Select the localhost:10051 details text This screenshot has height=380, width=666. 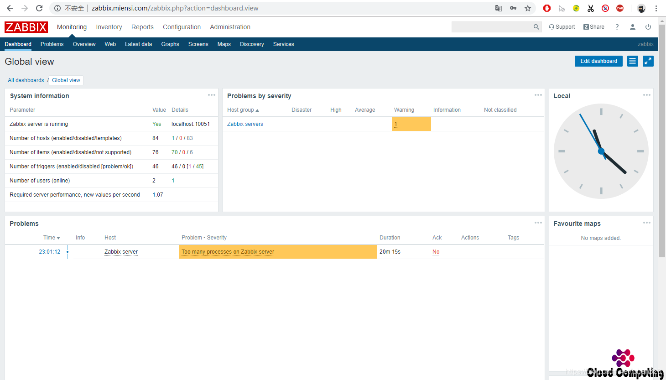point(191,124)
